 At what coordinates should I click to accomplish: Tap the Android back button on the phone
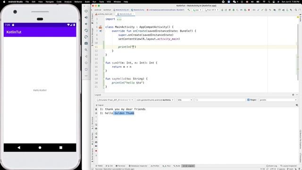click(19, 148)
